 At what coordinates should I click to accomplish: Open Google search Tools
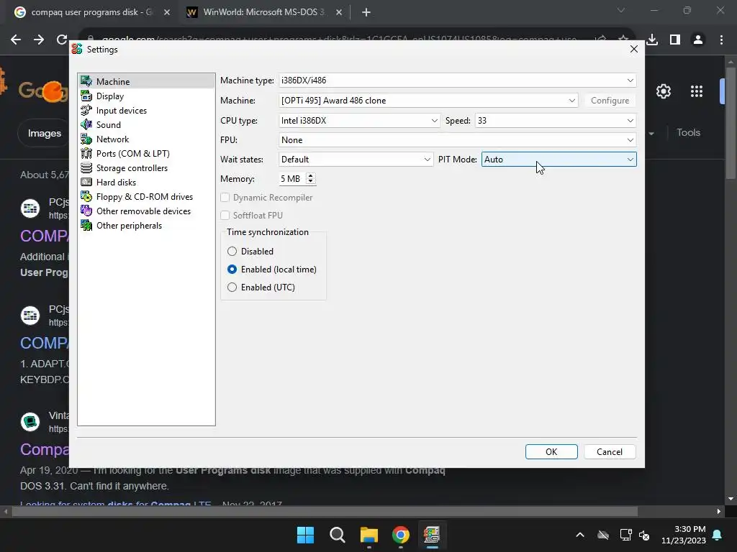pyautogui.click(x=688, y=133)
